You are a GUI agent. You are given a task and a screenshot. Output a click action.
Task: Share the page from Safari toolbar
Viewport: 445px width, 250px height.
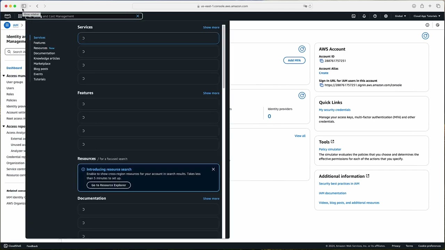[x=422, y=6]
